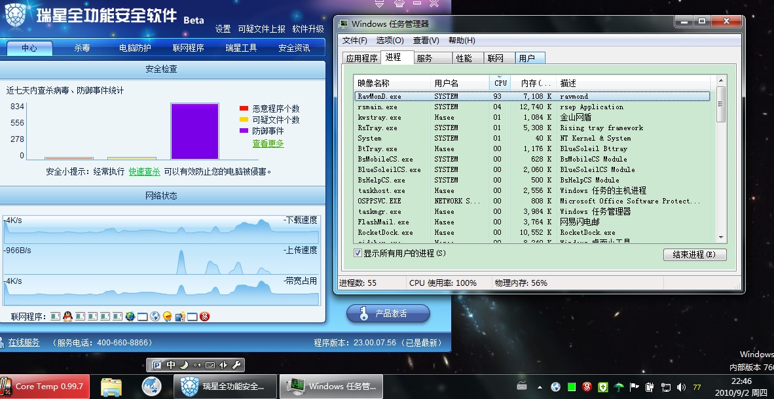Open 在线服务 link

[24, 342]
